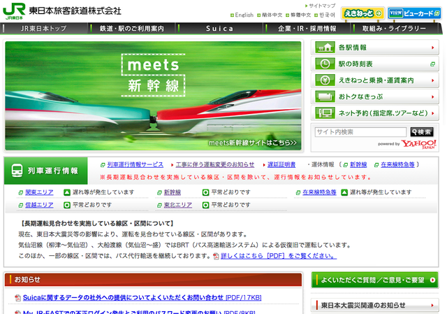Click the delay triangle icon beside 在来線特急等

[344, 192]
